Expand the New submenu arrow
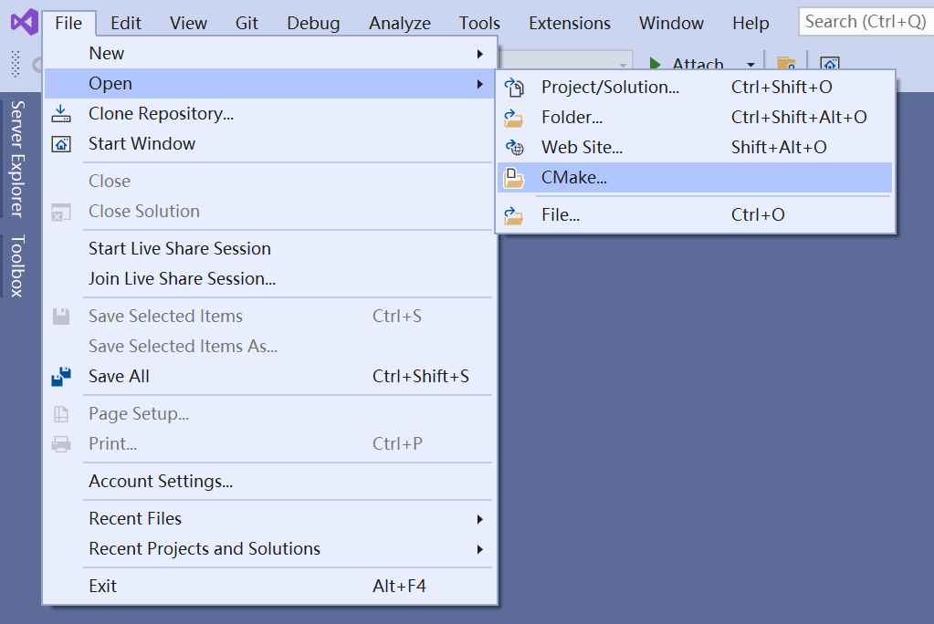This screenshot has width=934, height=624. click(481, 53)
